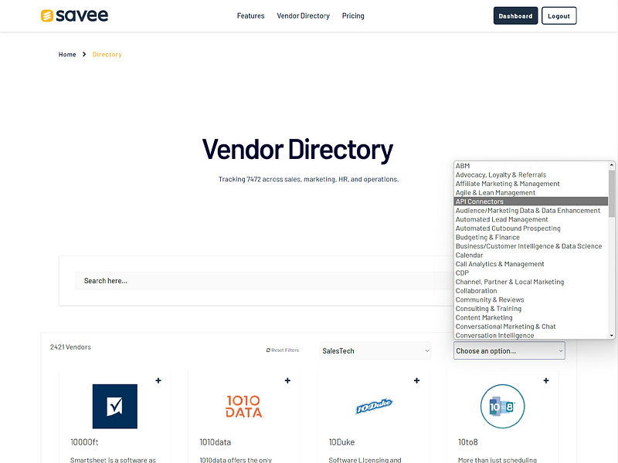Pick Audience/Marketing Data & Data Enhancement
Screen dimensions: 618x463
tap(531, 211)
